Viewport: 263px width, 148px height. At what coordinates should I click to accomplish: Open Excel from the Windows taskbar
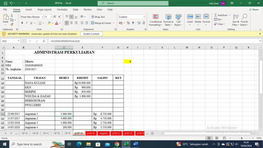(x=126, y=144)
